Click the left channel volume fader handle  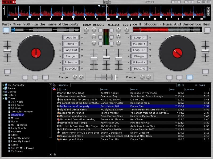click(x=94, y=58)
